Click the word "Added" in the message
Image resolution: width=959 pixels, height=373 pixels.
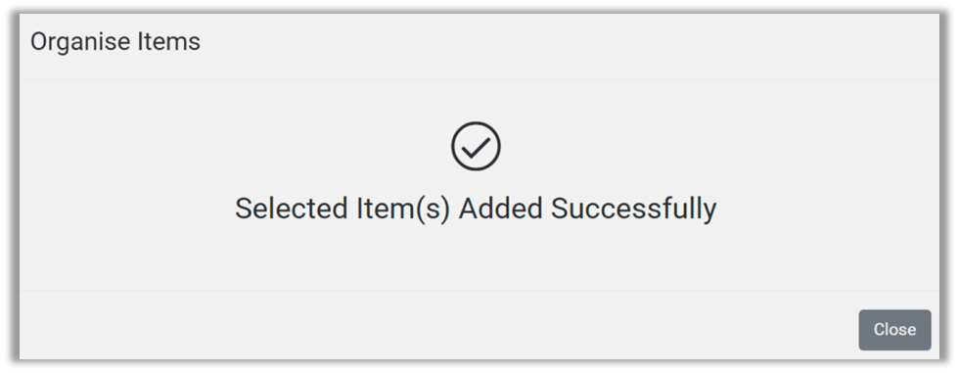501,209
